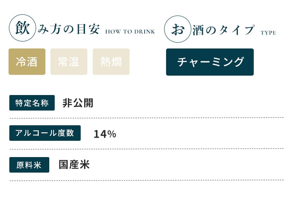Click the dotted divider below 国産米
Viewport: 291px width, 204px height.
point(147,180)
